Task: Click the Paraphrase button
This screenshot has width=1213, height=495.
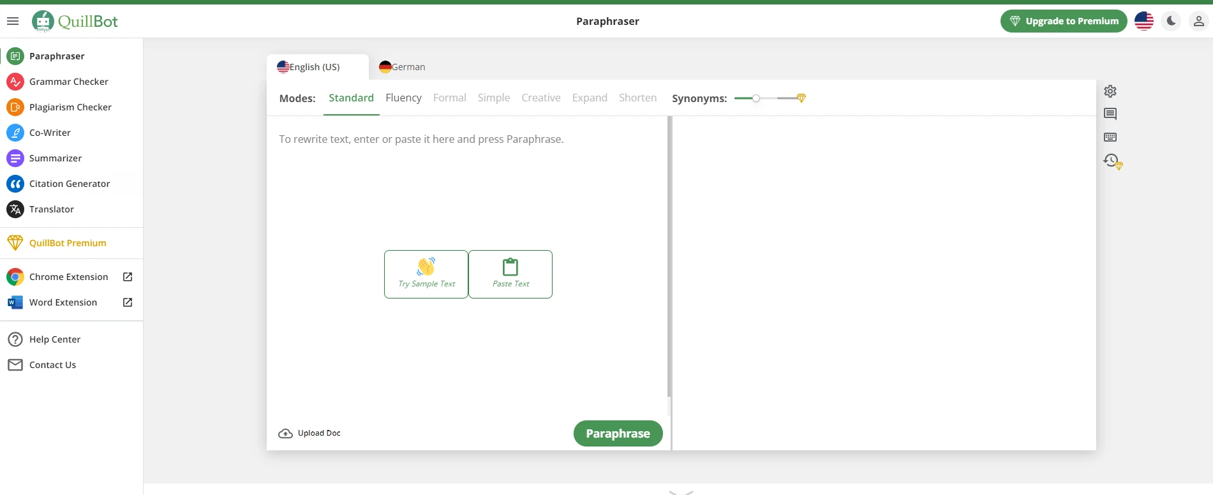Action: [x=618, y=434]
